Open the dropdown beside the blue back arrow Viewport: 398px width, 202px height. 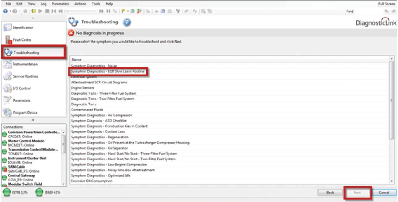(x=10, y=11)
